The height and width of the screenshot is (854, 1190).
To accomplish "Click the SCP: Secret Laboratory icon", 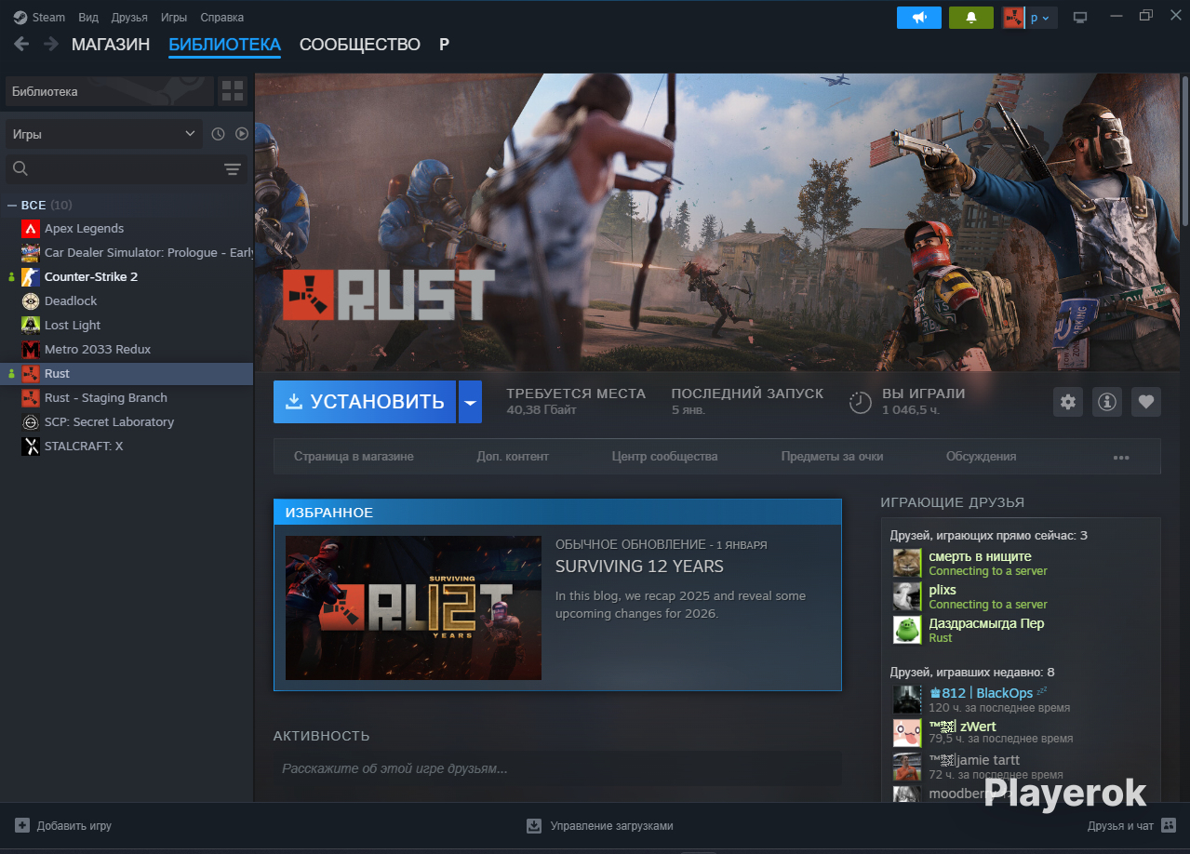I will [x=31, y=422].
